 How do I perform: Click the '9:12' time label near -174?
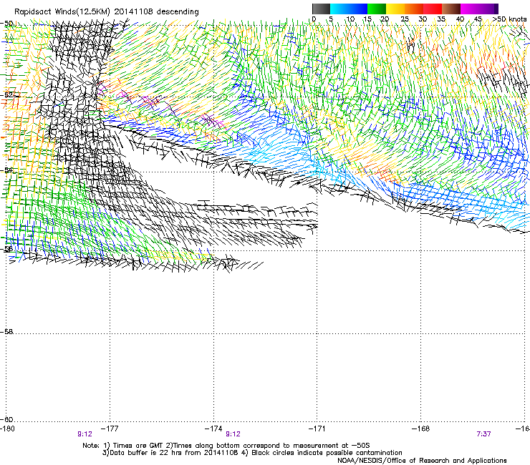pos(233,434)
